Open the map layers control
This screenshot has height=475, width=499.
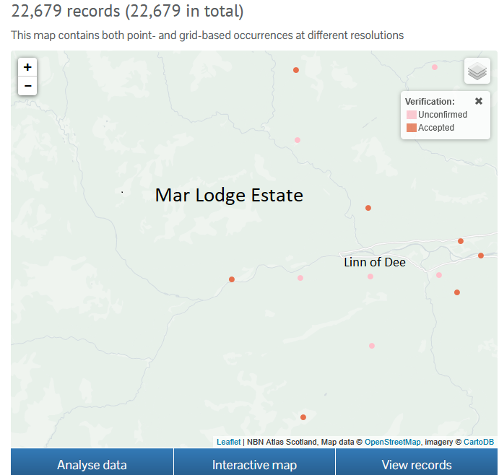pos(477,71)
